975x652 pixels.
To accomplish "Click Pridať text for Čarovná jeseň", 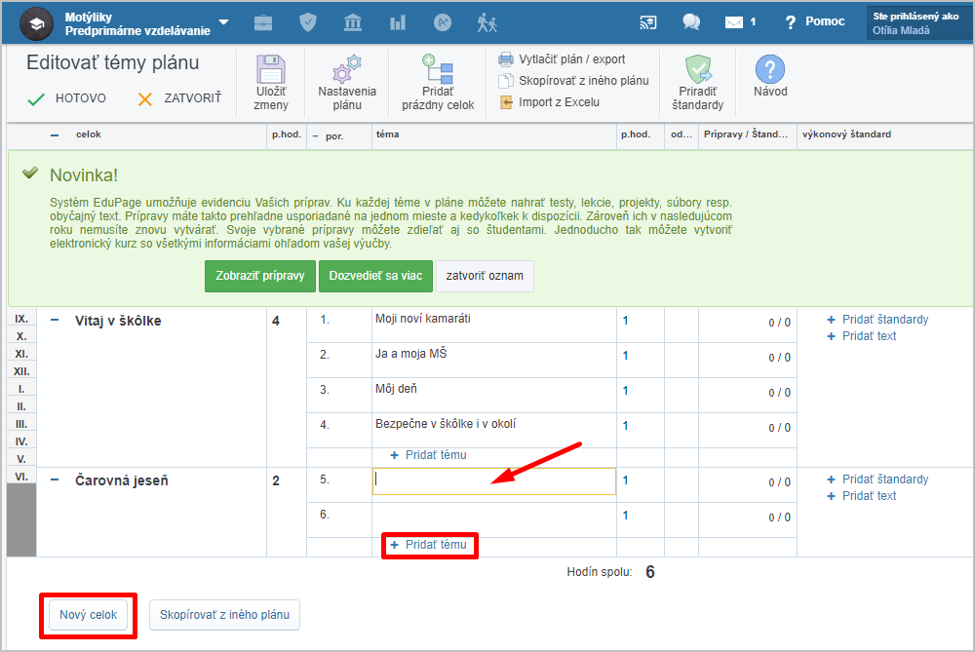I will pyautogui.click(x=862, y=496).
